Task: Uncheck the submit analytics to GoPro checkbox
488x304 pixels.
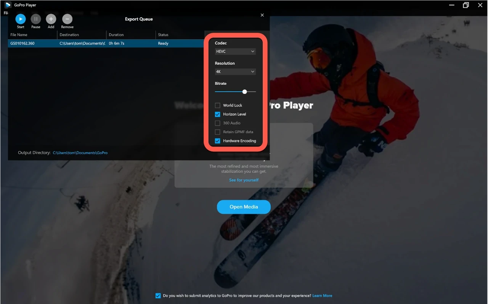Action: tap(158, 296)
